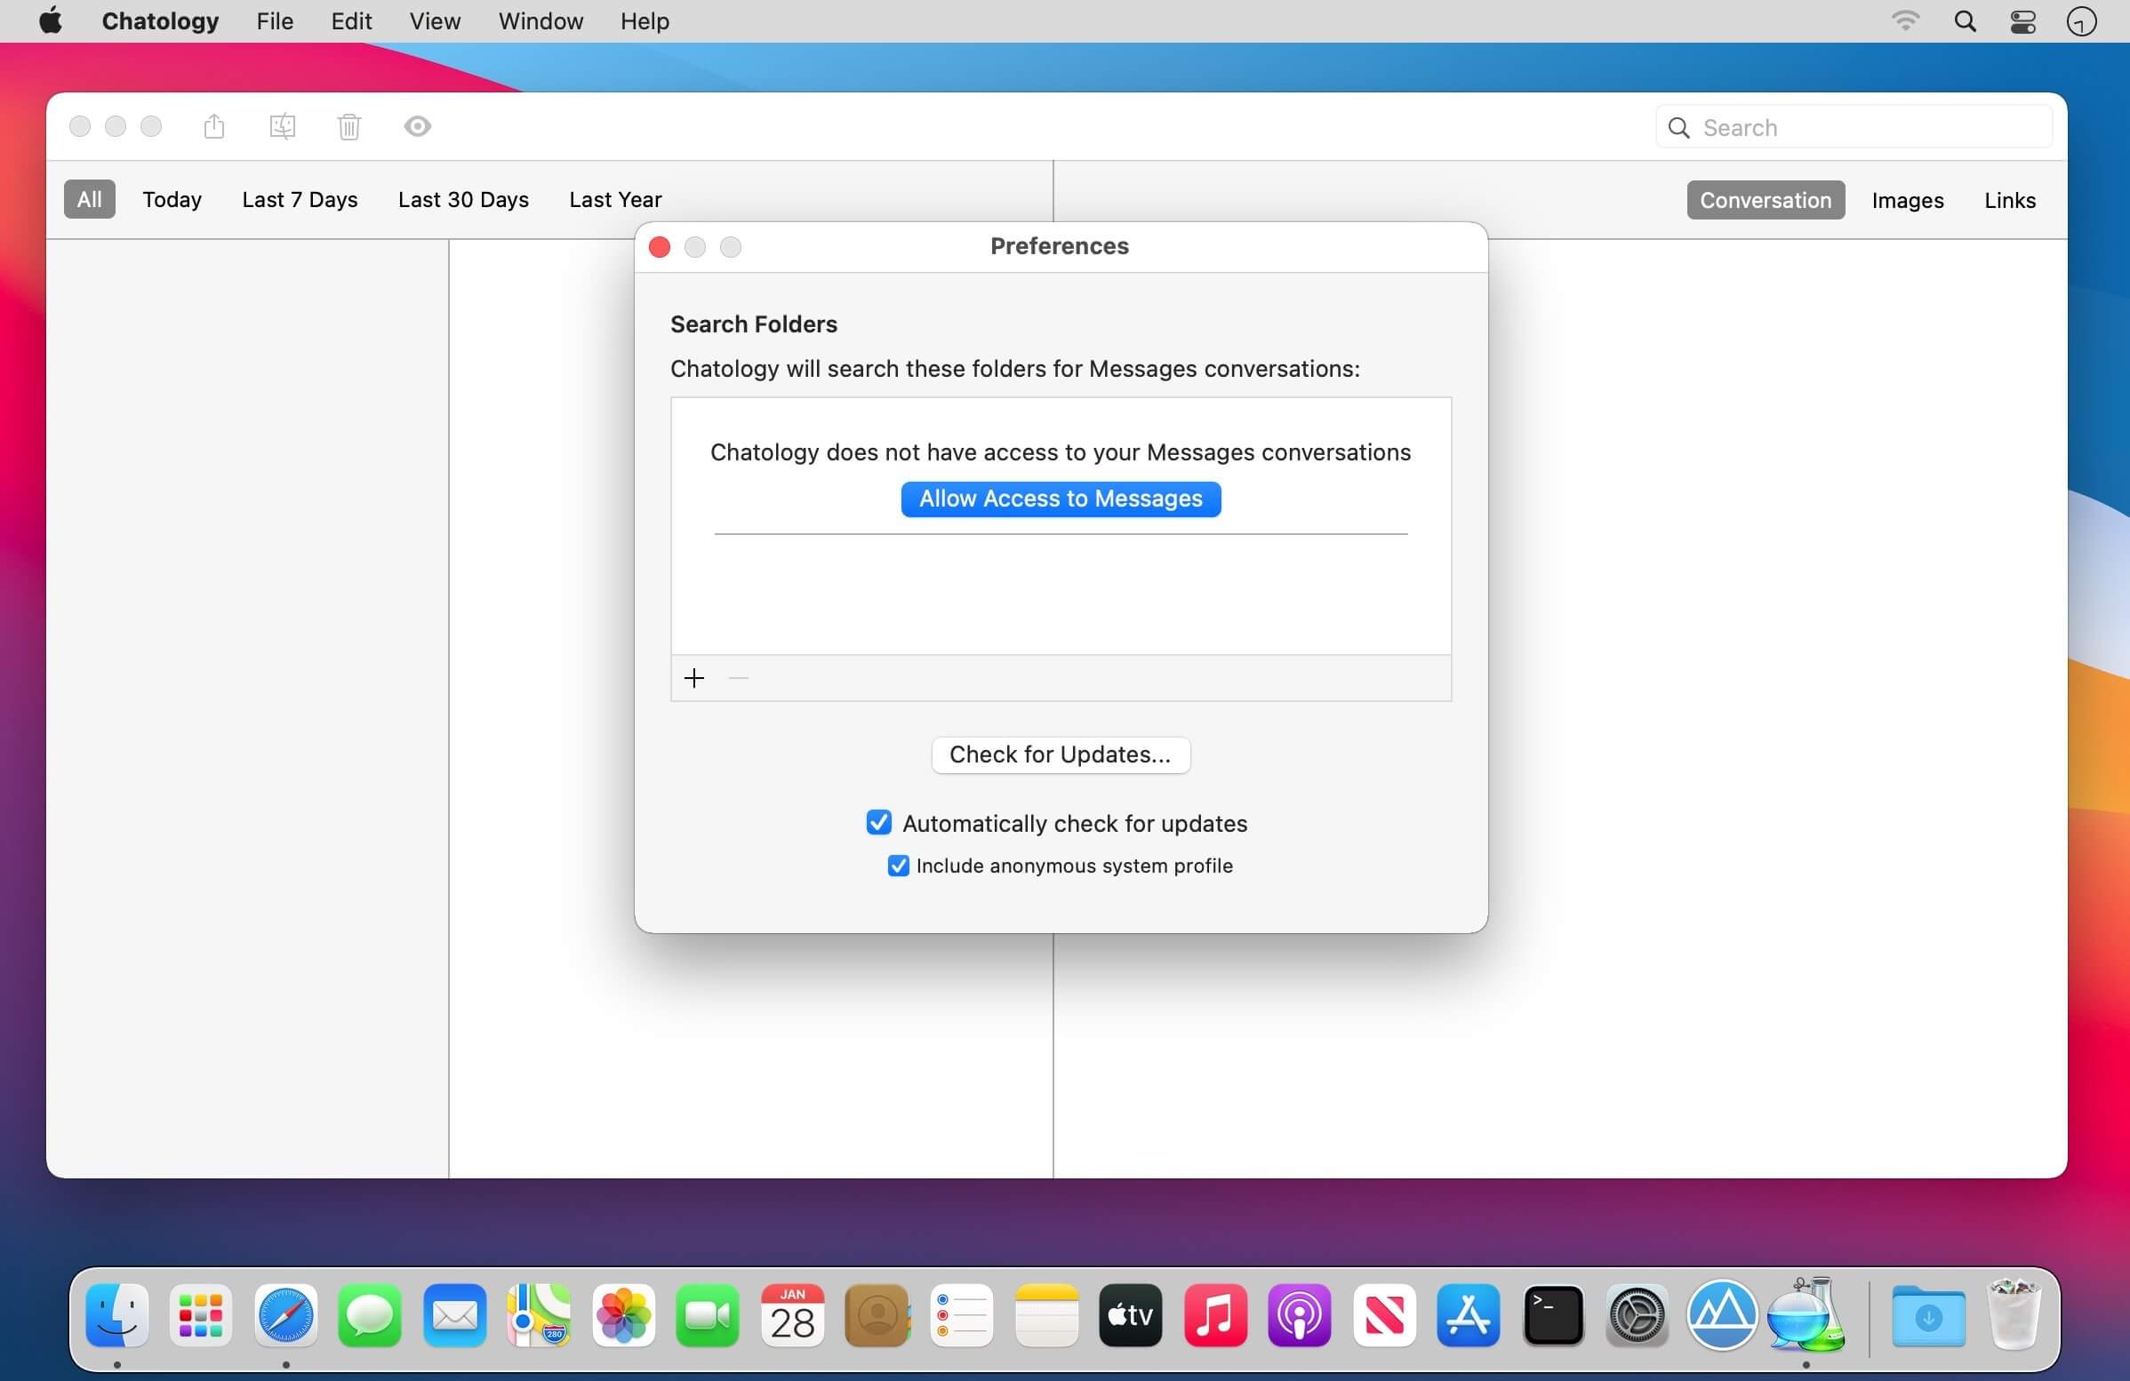Open the Edit menu

[x=351, y=20]
